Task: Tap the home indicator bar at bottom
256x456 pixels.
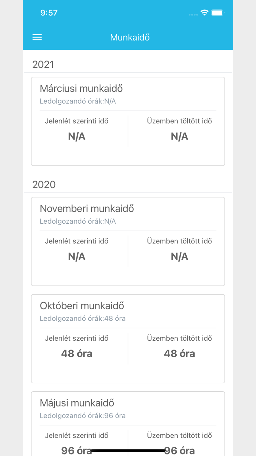Action: pos(128,451)
